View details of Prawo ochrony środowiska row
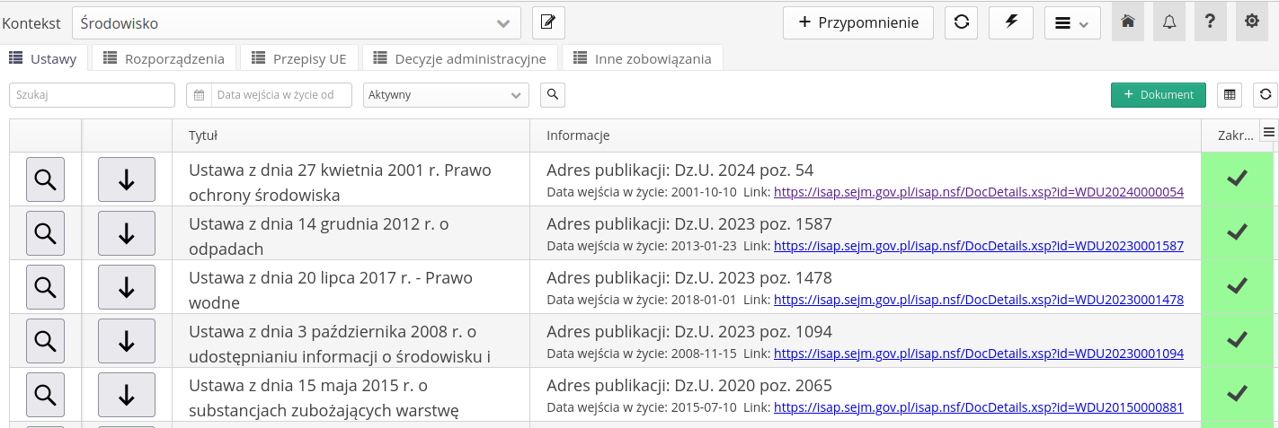Image resolution: width=1279 pixels, height=428 pixels. (45, 179)
